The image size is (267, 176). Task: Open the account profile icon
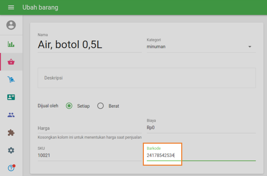[x=11, y=25]
